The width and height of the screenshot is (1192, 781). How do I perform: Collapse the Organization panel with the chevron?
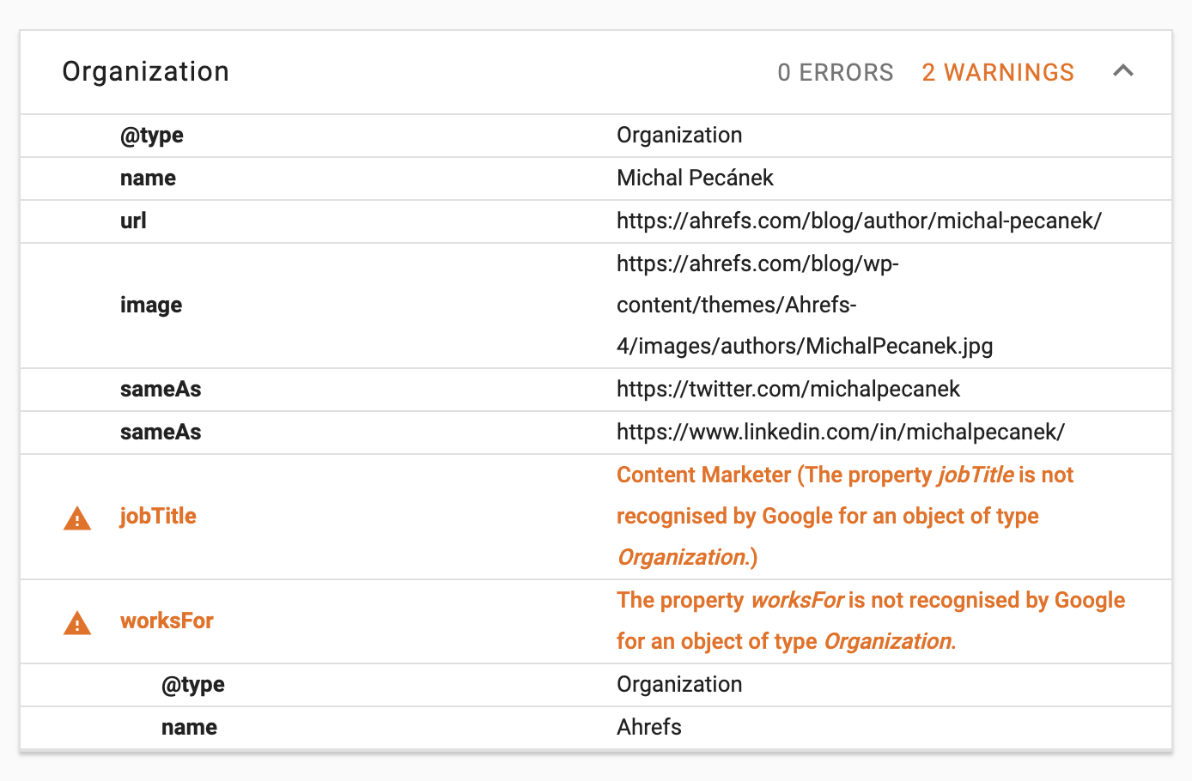click(x=1123, y=71)
